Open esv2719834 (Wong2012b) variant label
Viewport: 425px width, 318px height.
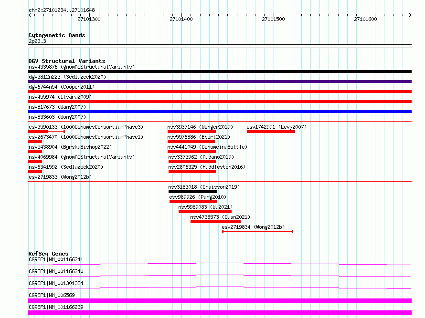click(x=253, y=227)
